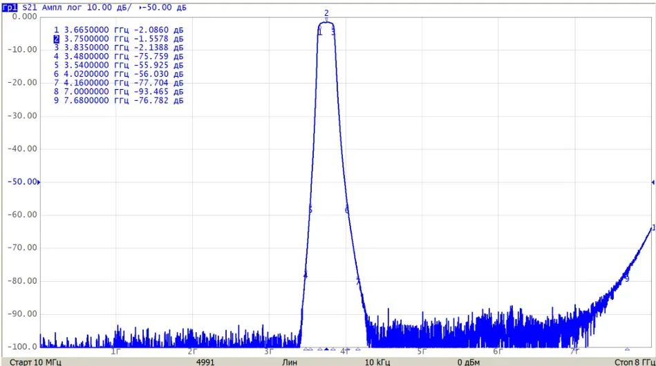Click the 0.000 top scale label
656x366 pixels.
pyautogui.click(x=25, y=17)
